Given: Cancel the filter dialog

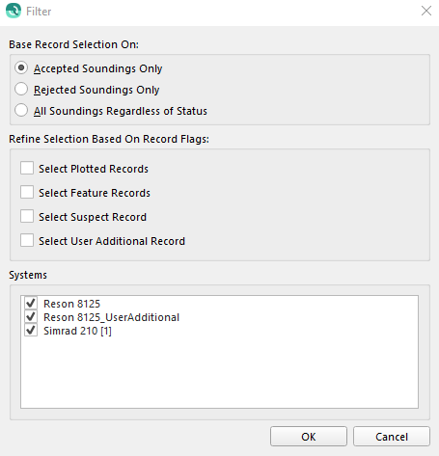Looking at the screenshot, I should click(392, 437).
